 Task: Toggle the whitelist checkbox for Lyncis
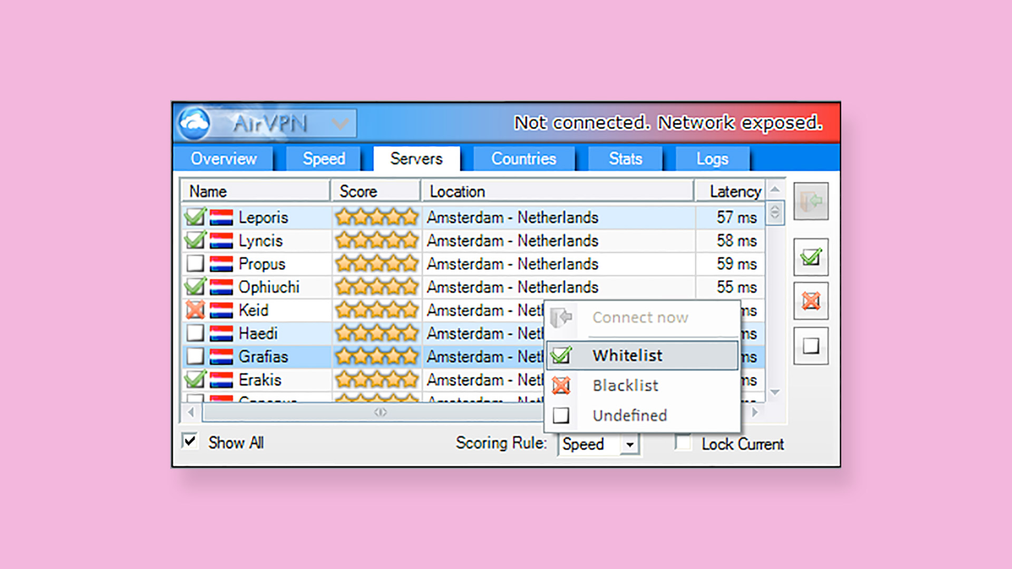pyautogui.click(x=195, y=240)
